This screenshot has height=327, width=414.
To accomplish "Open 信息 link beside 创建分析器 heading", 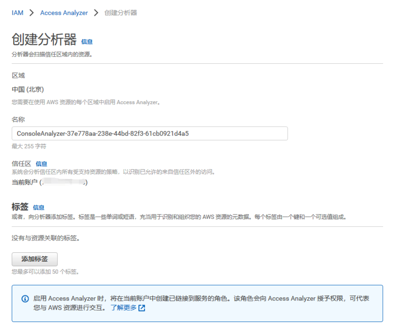I will point(87,42).
